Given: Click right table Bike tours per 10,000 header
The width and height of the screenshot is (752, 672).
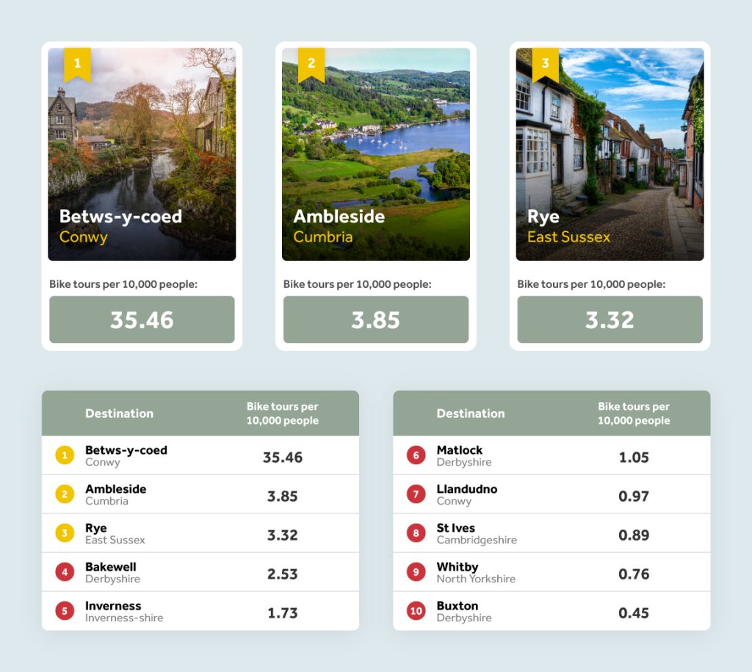Looking at the screenshot, I should click(x=633, y=413).
